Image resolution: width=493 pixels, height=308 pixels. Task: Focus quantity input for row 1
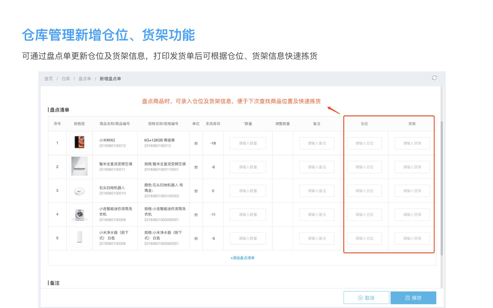click(248, 143)
